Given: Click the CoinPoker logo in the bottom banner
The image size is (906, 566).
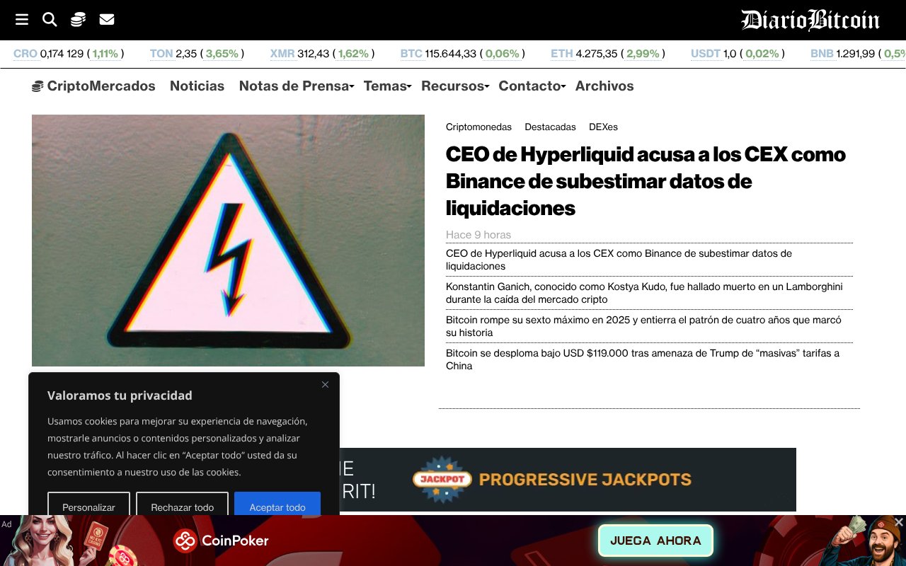Looking at the screenshot, I should tap(221, 541).
